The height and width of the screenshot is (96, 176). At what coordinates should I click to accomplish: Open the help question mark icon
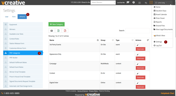click(x=134, y=2)
